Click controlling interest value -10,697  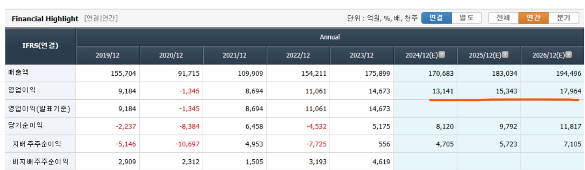point(187,144)
